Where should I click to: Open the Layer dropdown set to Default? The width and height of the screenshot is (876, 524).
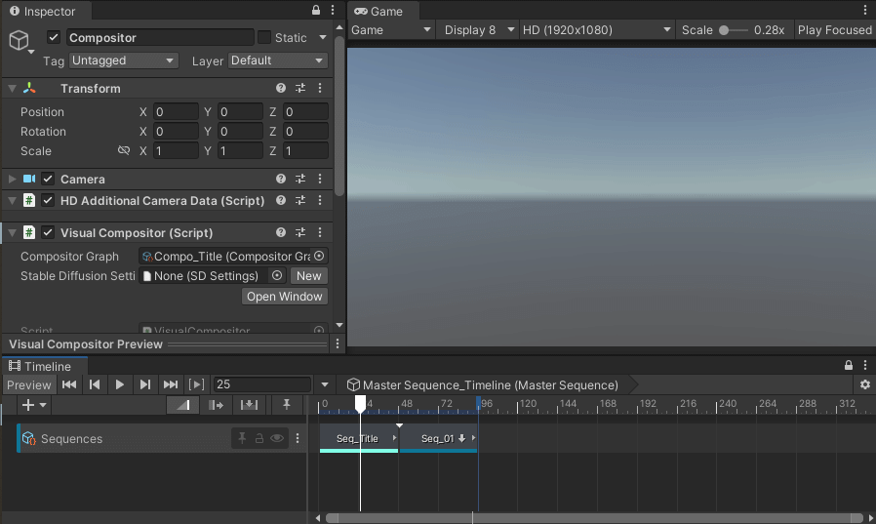point(277,60)
